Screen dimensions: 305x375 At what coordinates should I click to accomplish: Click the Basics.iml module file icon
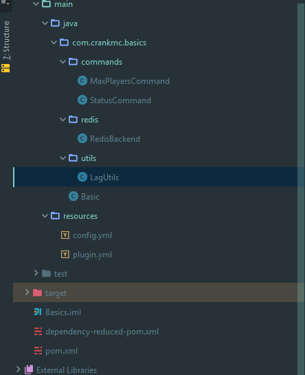38,312
